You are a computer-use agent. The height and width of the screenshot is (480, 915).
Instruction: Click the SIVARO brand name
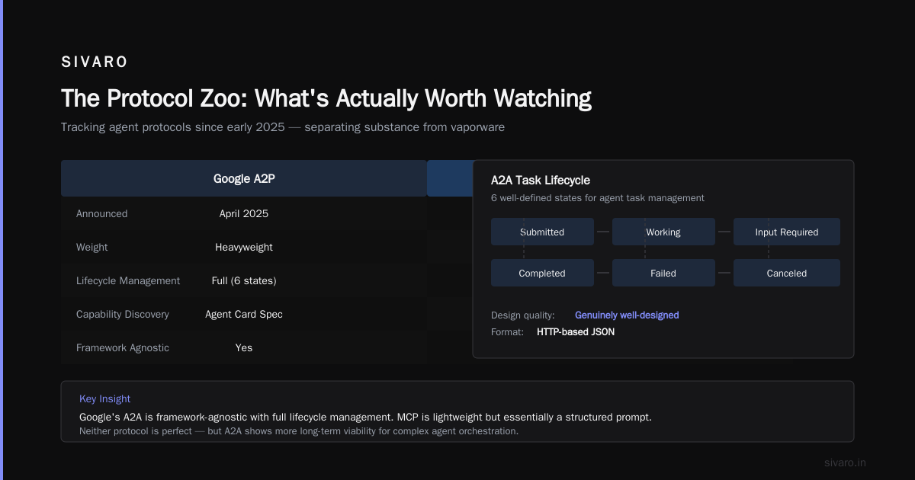(x=95, y=62)
